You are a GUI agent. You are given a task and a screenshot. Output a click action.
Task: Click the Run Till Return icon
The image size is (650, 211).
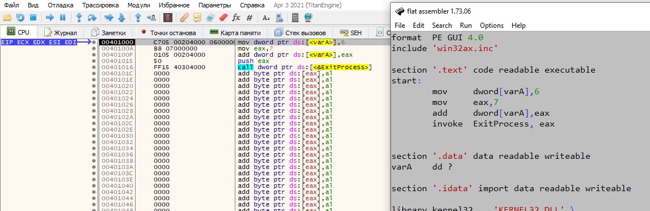pos(138,18)
